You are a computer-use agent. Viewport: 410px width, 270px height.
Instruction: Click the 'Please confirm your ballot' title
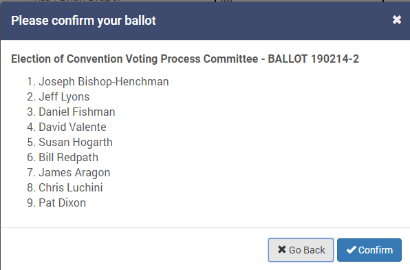[83, 21]
